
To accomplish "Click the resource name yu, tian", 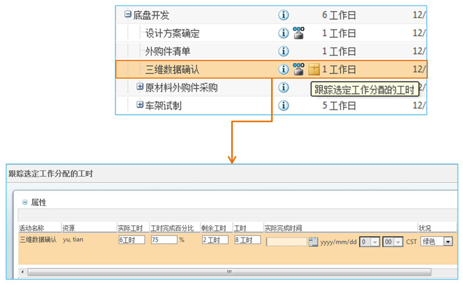I will click(x=73, y=240).
